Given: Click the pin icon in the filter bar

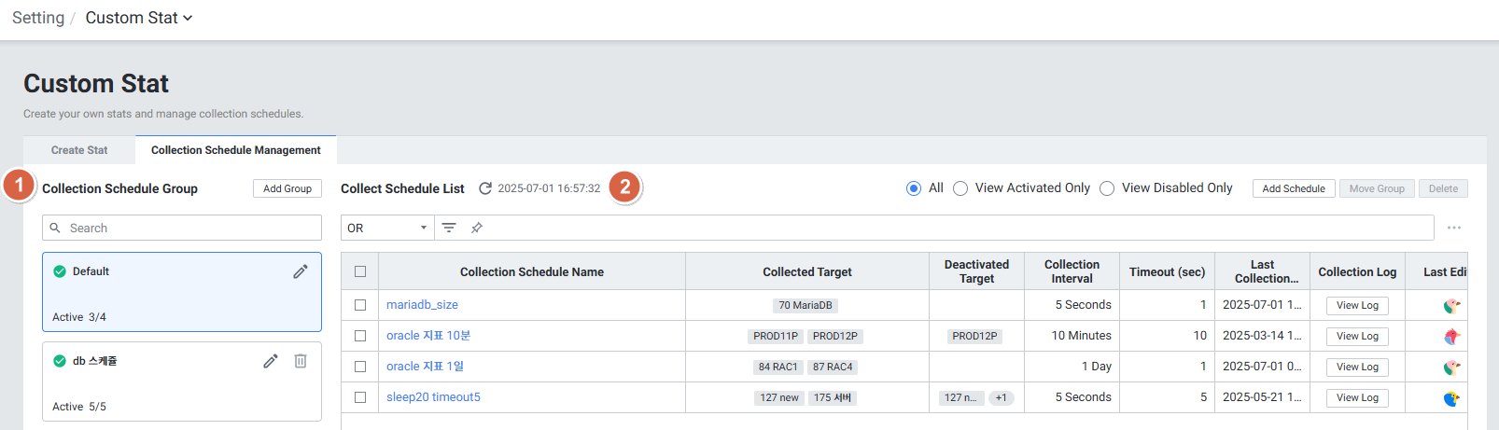Looking at the screenshot, I should 477,228.
